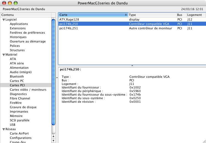Open Configurations under Réseau

point(21,138)
